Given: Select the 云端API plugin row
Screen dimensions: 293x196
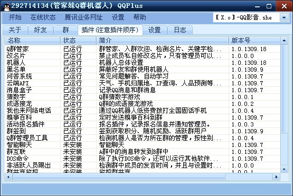Looking at the screenshot, I should point(143,83).
